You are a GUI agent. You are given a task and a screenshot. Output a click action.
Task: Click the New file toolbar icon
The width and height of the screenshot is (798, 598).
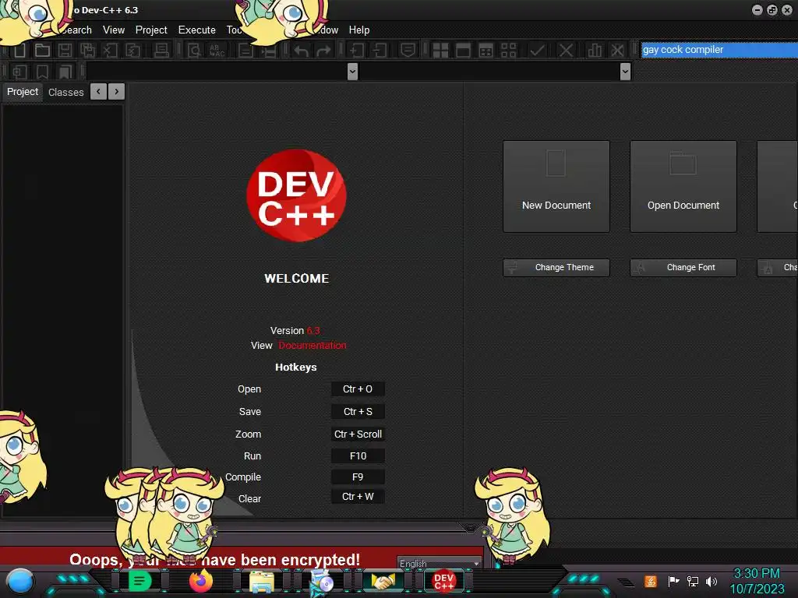[x=19, y=50]
